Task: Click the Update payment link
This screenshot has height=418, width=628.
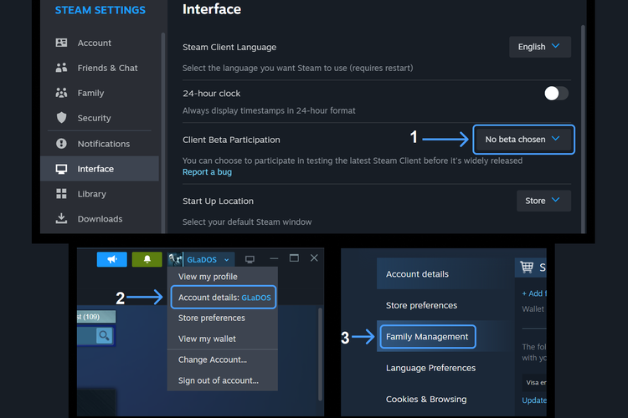Action: pyautogui.click(x=534, y=400)
